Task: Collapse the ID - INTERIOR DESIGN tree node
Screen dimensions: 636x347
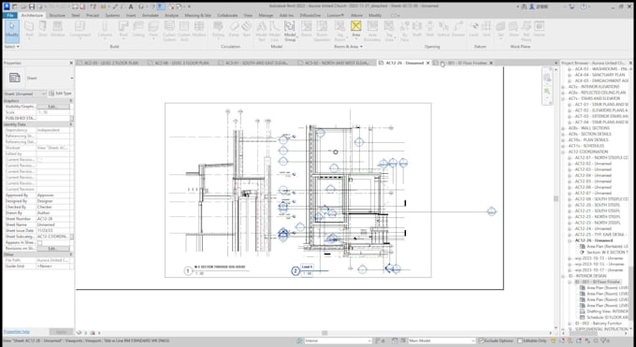Action: pyautogui.click(x=563, y=276)
